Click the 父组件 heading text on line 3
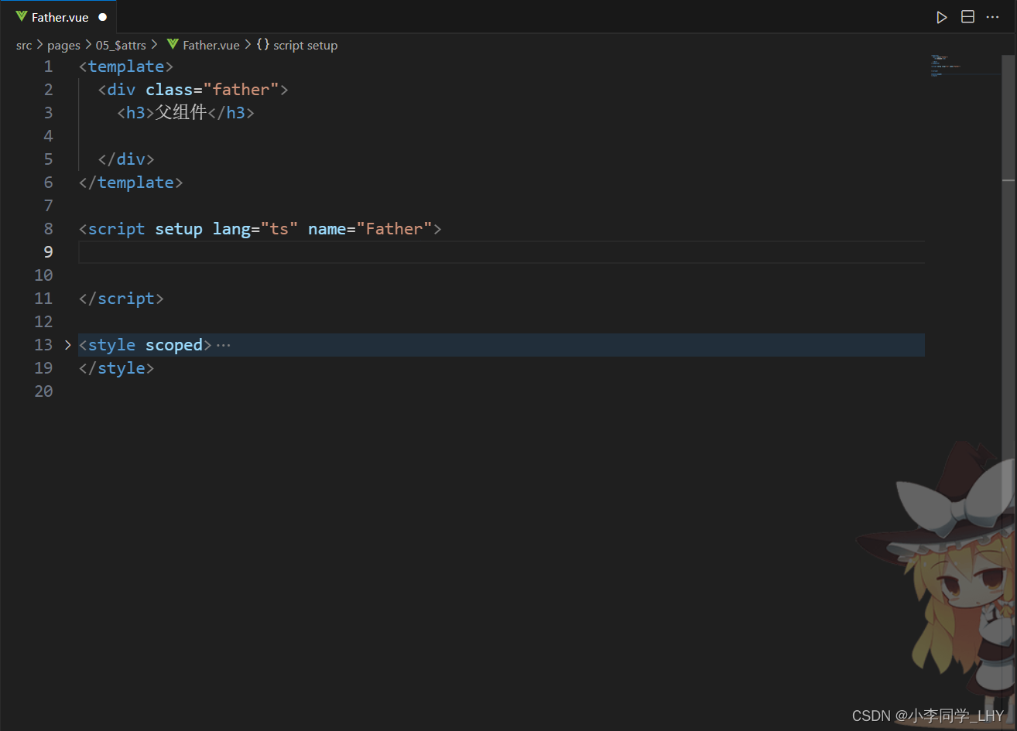 click(181, 113)
